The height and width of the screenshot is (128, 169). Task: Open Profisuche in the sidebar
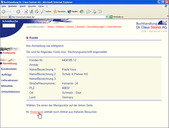(x=9, y=53)
